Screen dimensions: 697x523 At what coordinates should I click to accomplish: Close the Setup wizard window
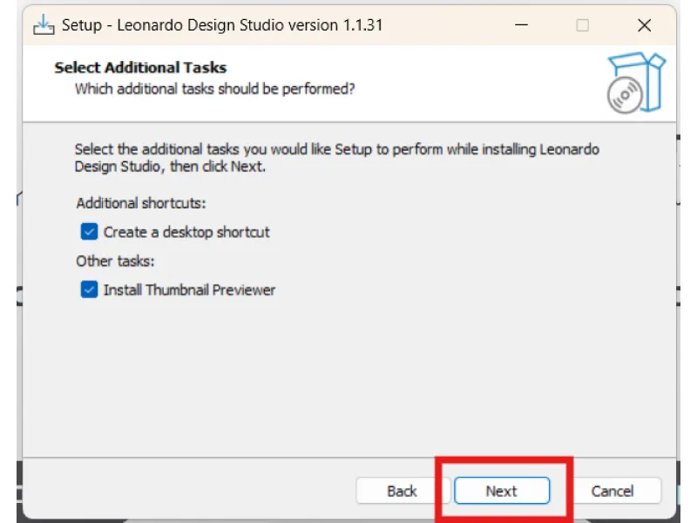(x=644, y=25)
